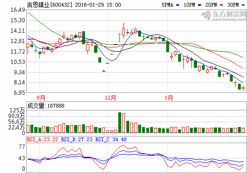Click the 8.14 price axis label
The height and width of the screenshot is (173, 247).
click(x=19, y=82)
